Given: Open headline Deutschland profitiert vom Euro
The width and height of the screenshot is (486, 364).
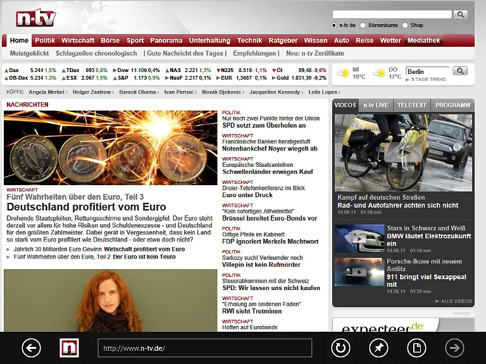Looking at the screenshot, I should point(86,207).
